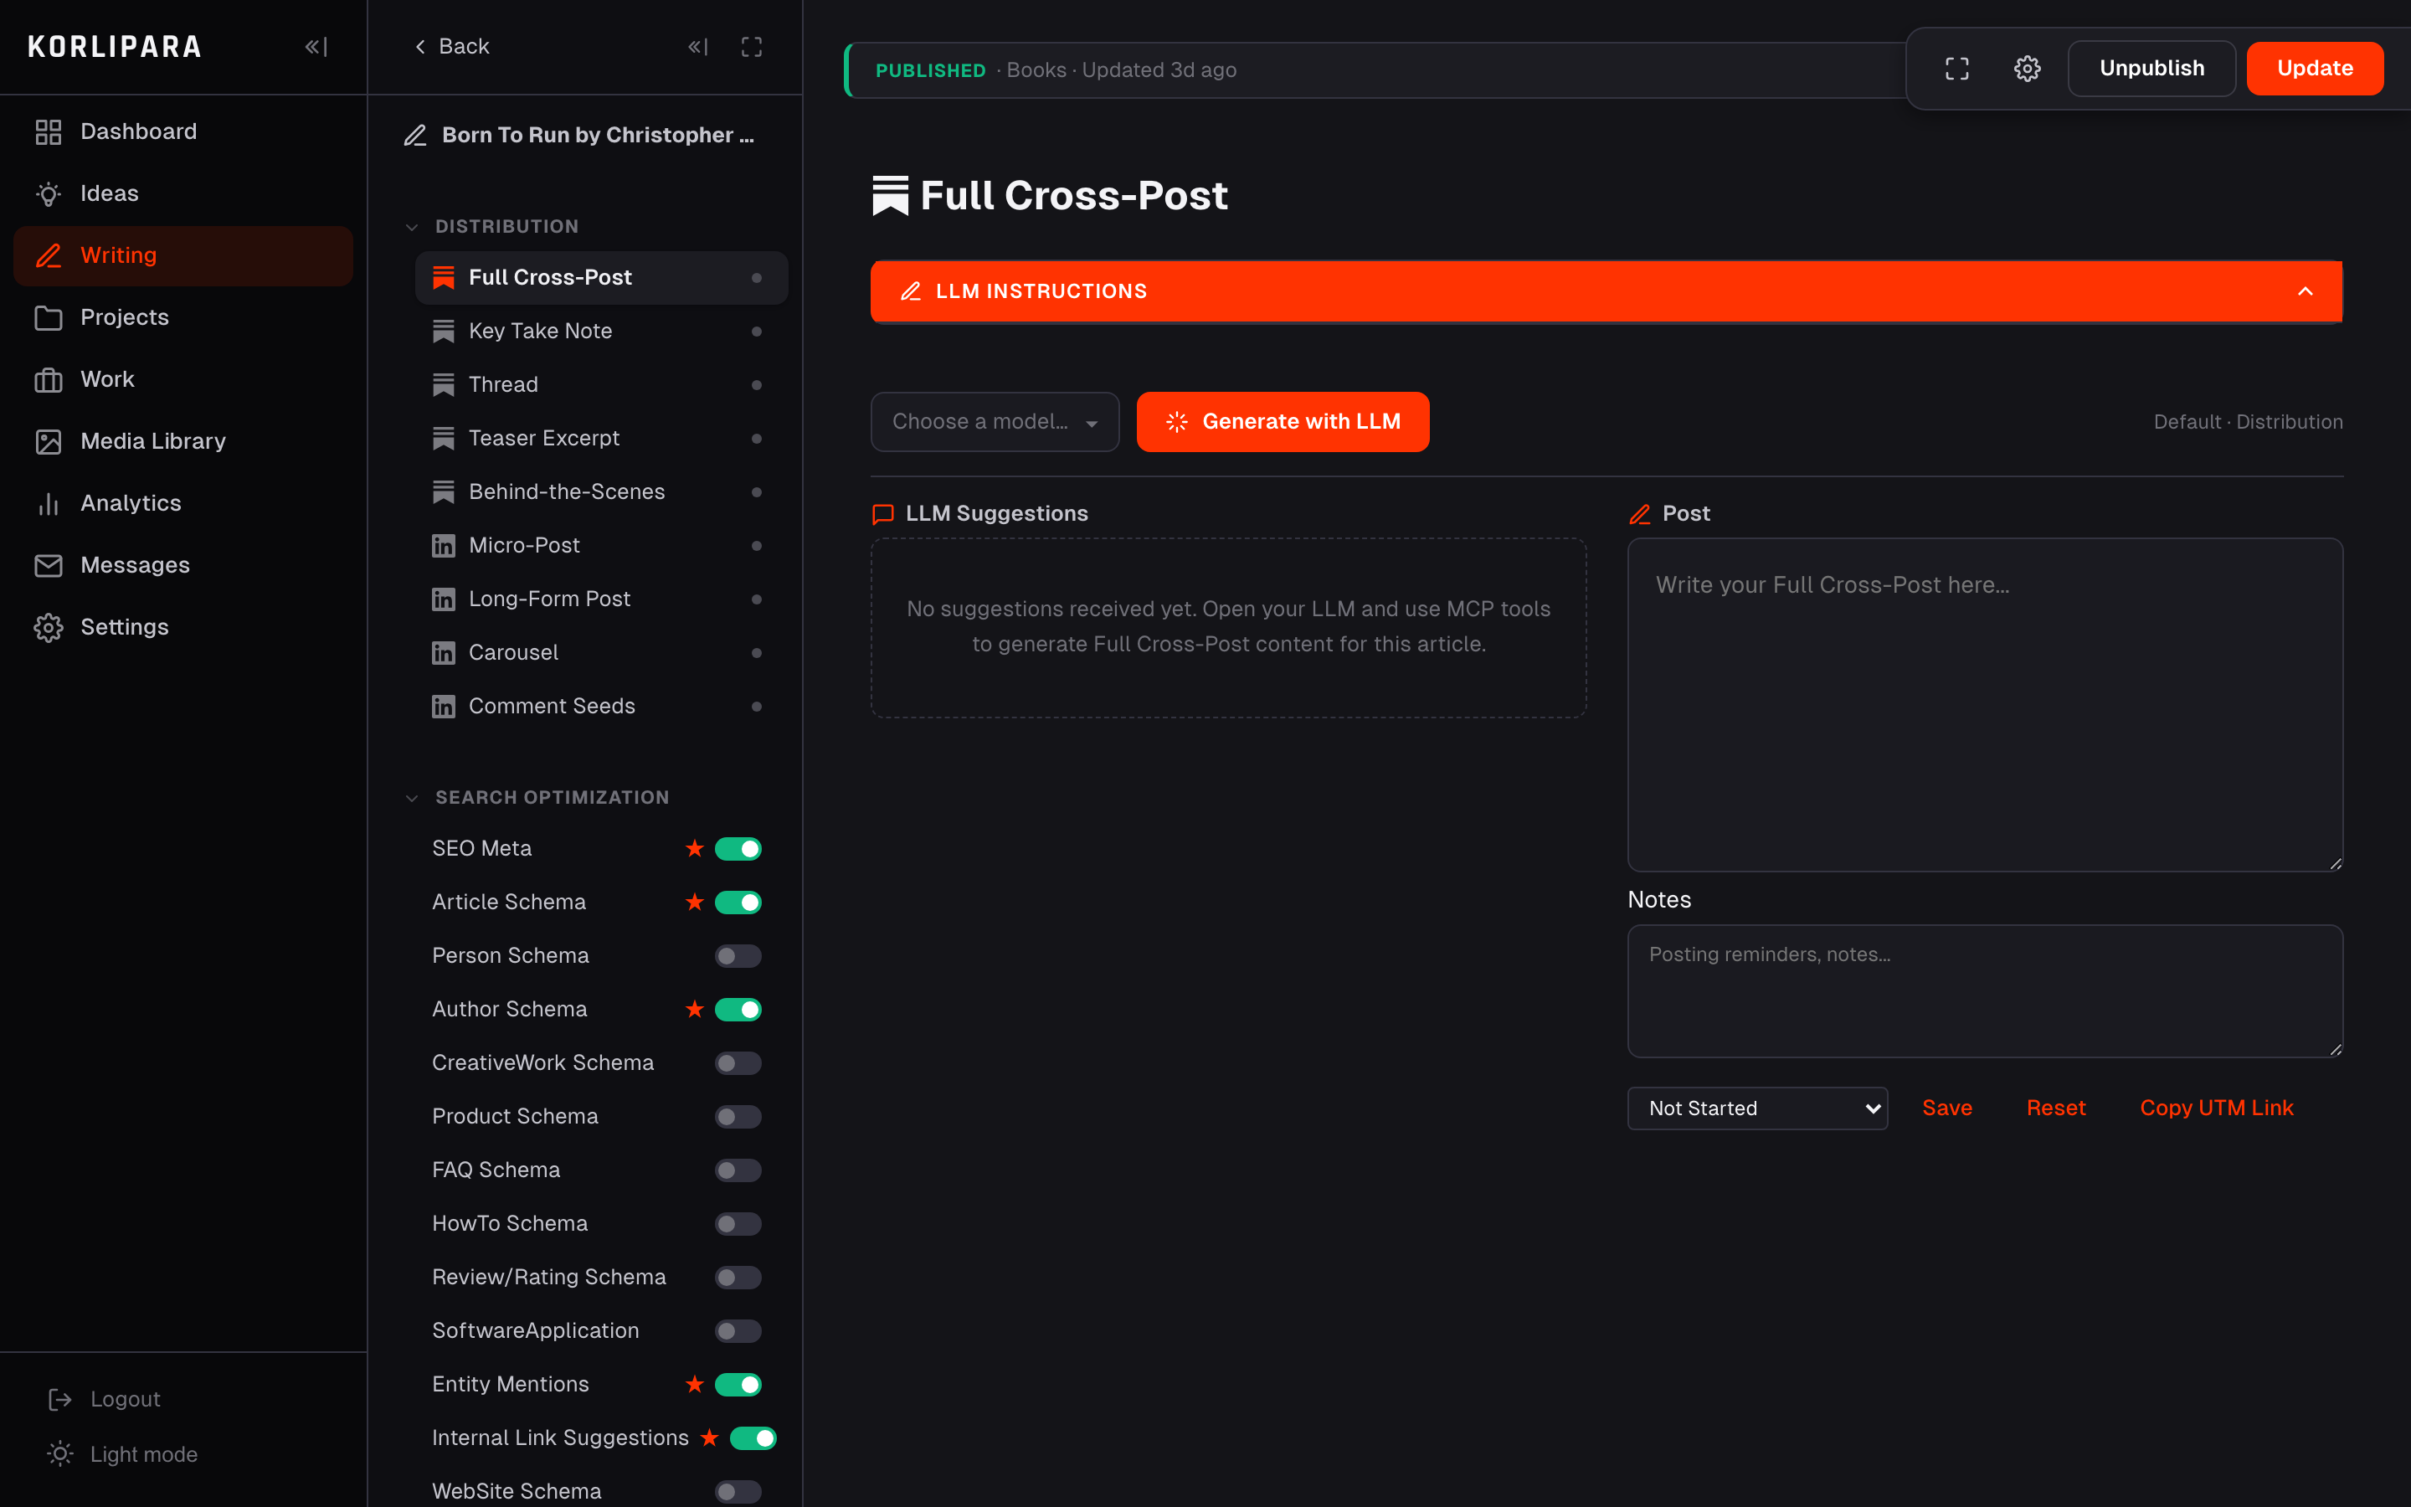Viewport: 2411px width, 1507px height.
Task: Click the Substack icon beside Teaser Excerpt
Action: pos(444,439)
